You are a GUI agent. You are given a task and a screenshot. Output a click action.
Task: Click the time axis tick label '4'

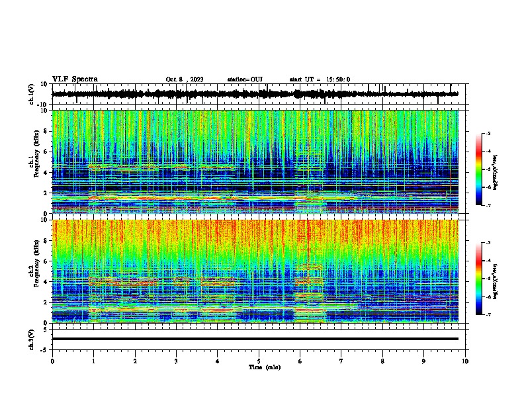(218, 361)
